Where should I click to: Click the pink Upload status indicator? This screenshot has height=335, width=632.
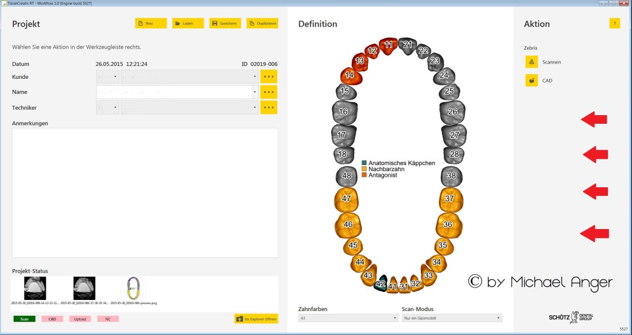click(x=80, y=319)
